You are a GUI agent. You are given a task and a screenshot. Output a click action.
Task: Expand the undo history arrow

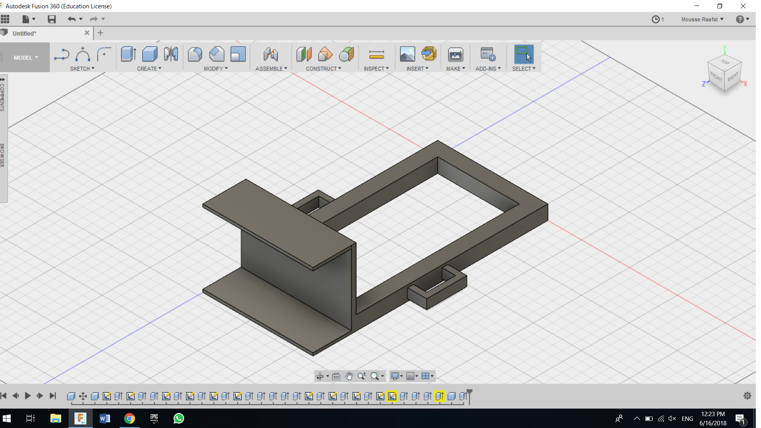coord(81,19)
